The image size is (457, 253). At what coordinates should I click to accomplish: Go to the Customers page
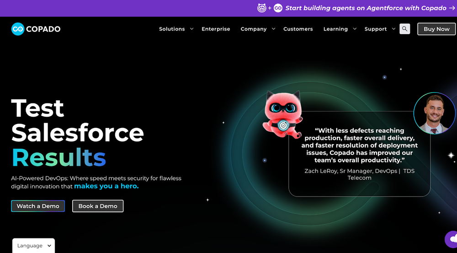point(298,29)
